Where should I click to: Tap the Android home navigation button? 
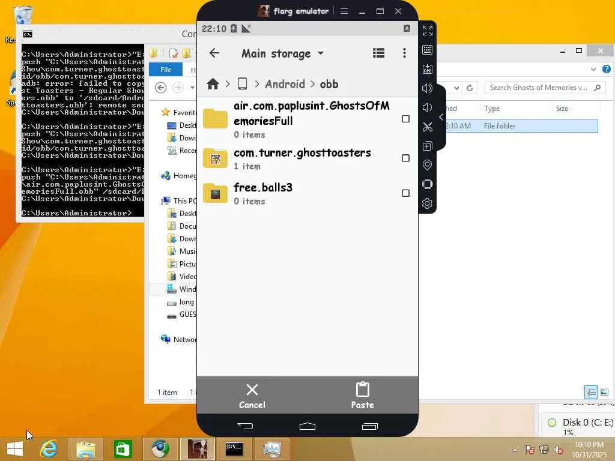pyautogui.click(x=307, y=426)
